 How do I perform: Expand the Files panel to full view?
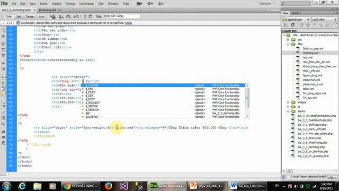[x=335, y=25]
